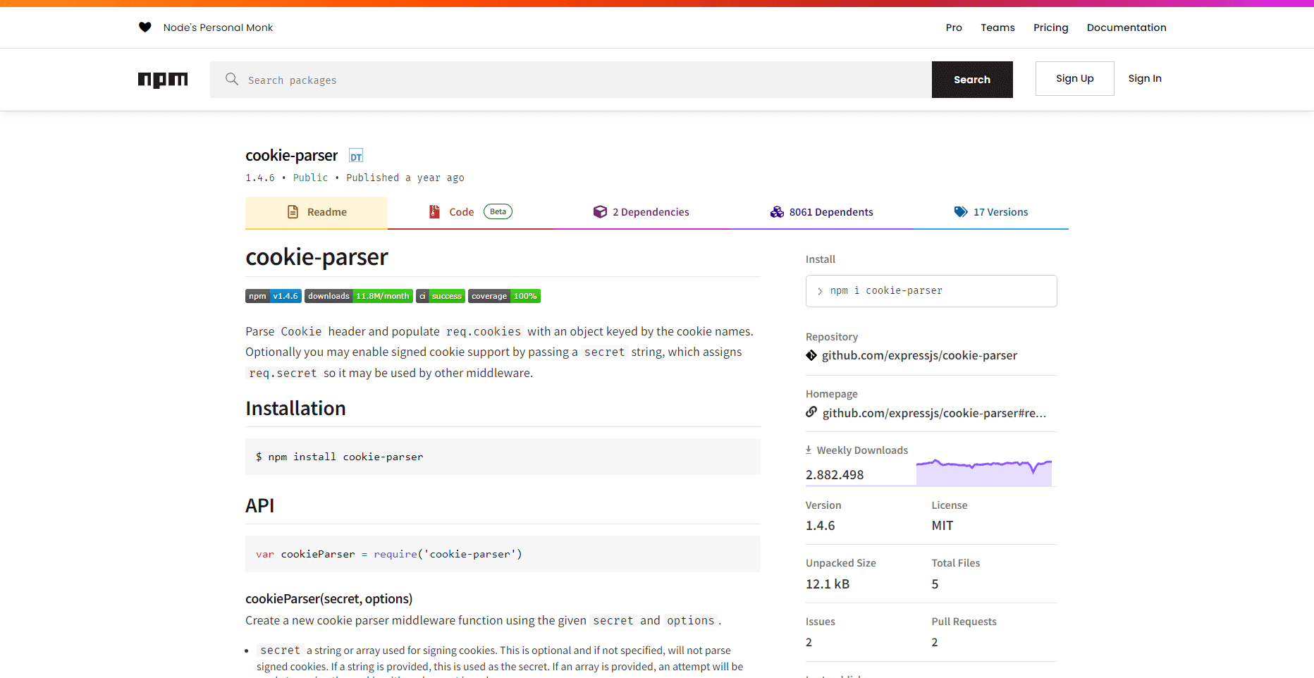
Task: Copy the npm i cookie-parser install command
Action: 931,291
